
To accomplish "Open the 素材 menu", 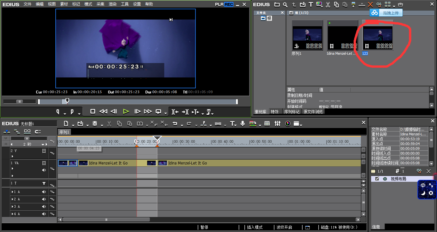I will (64, 4).
